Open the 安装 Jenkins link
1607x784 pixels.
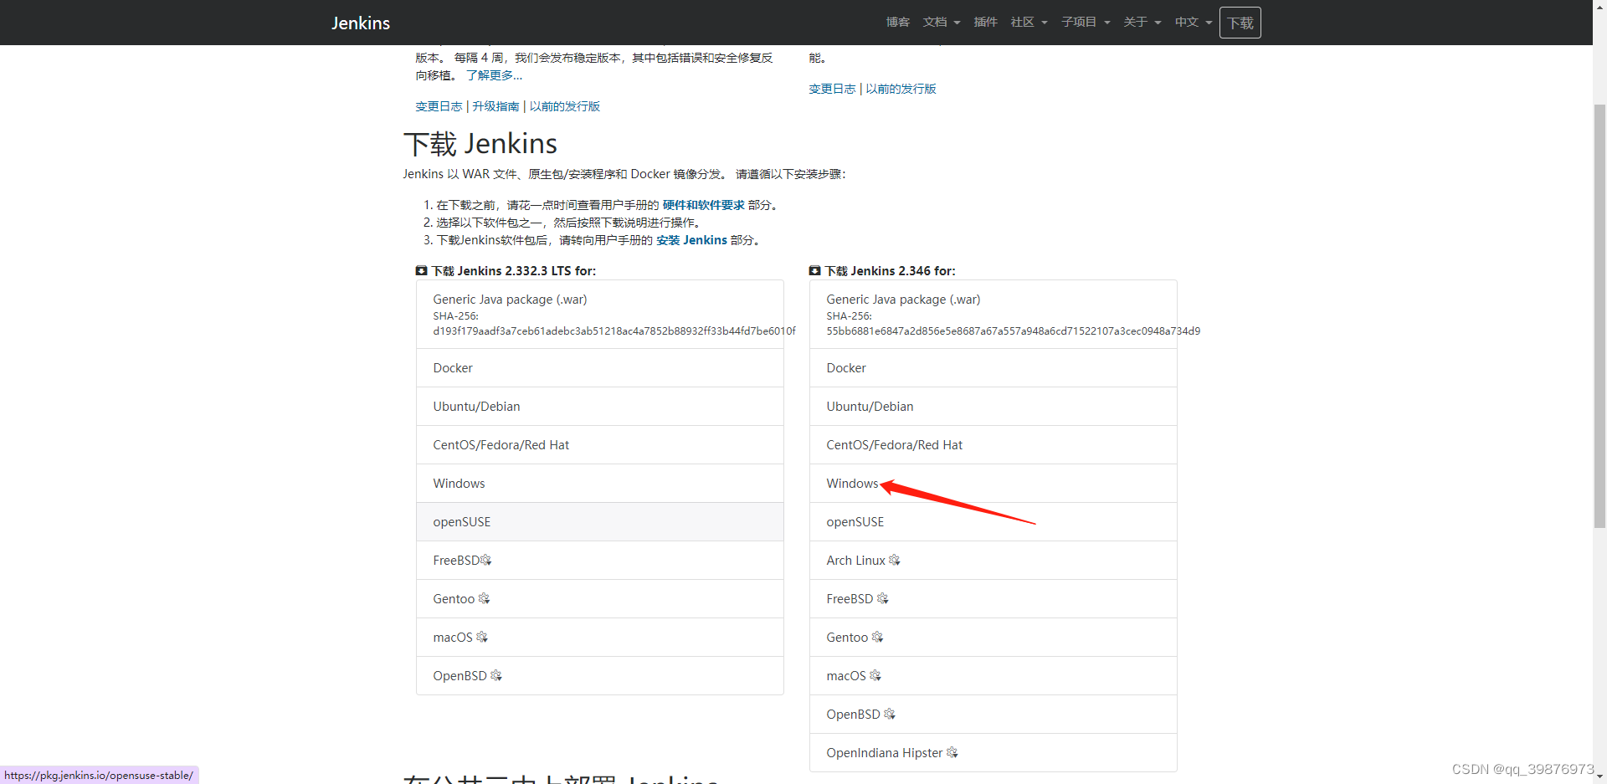pyautogui.click(x=691, y=240)
